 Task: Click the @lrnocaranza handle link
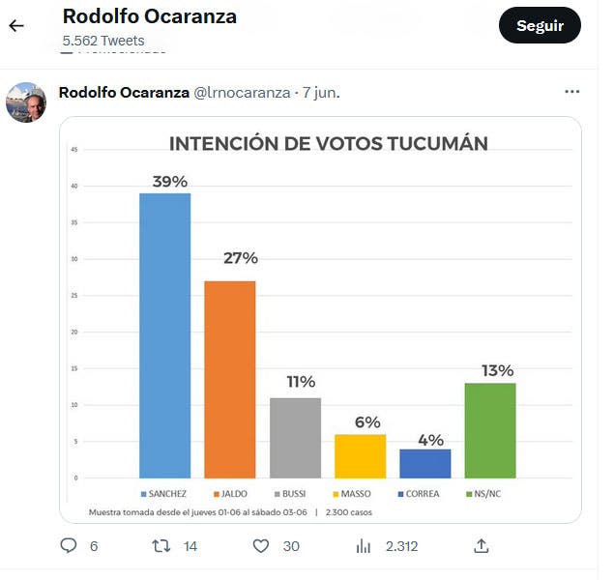click(242, 93)
